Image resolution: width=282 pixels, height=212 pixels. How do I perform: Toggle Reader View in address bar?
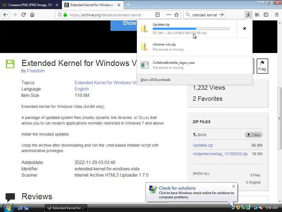point(157,15)
